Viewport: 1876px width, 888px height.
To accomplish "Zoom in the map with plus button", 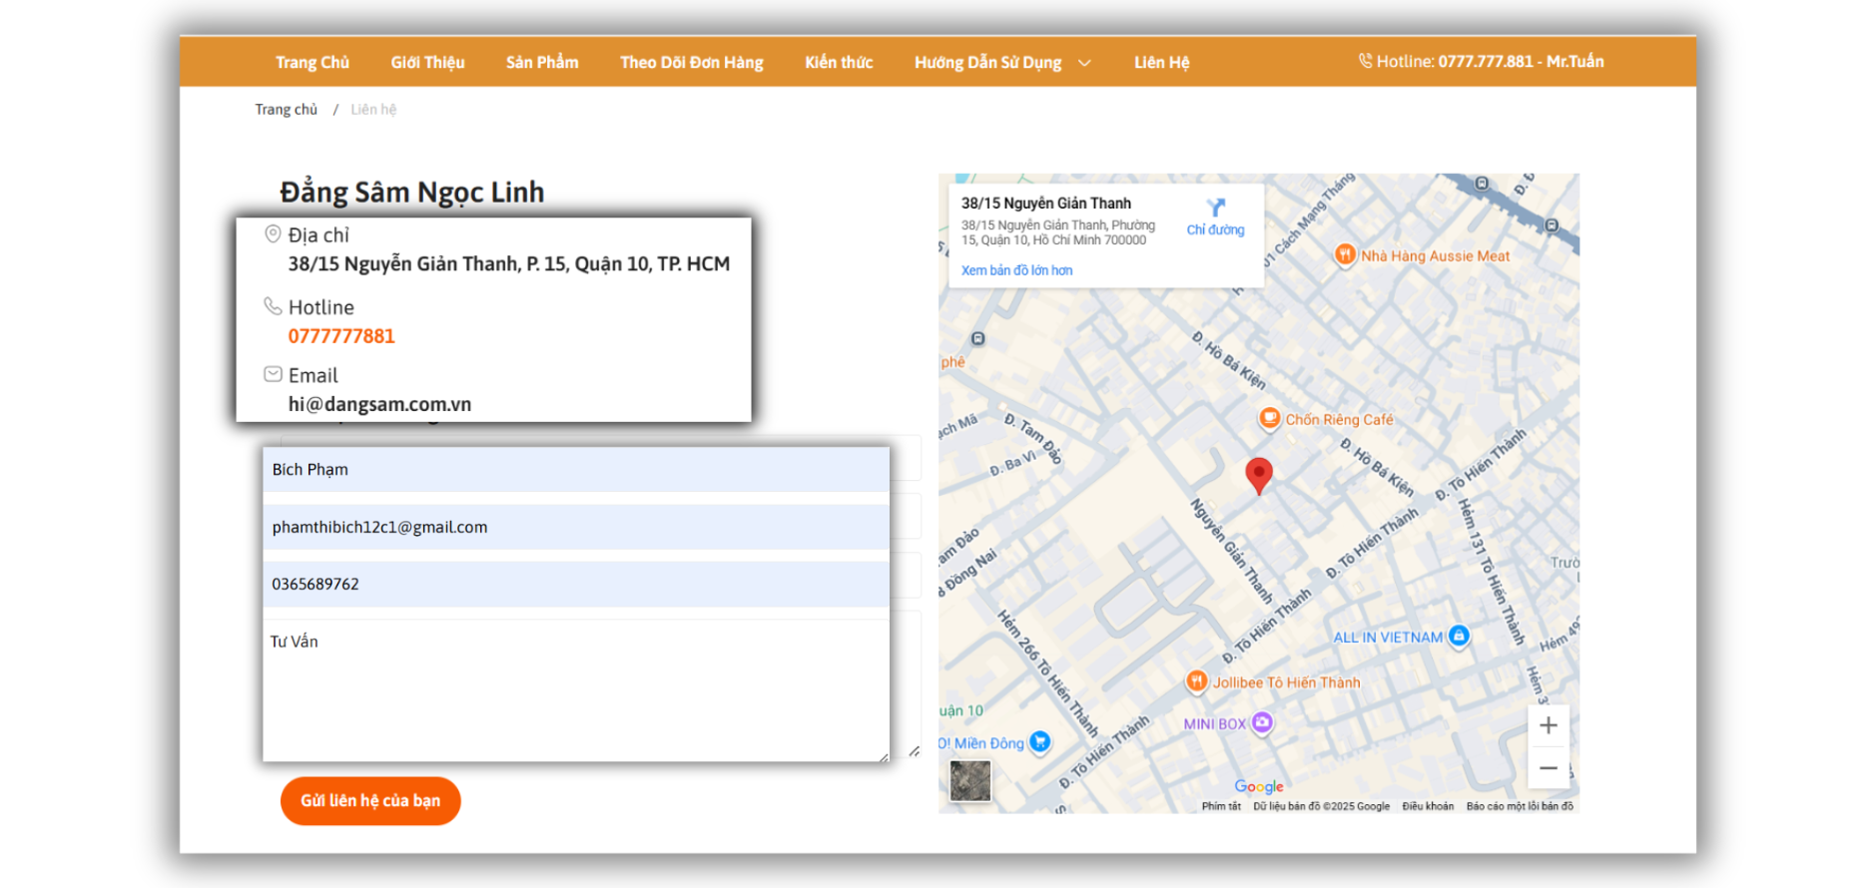I will (1548, 725).
